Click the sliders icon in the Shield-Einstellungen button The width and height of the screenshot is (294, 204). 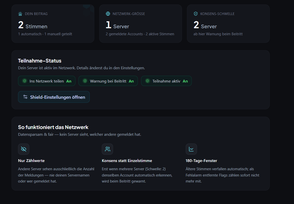point(25,97)
